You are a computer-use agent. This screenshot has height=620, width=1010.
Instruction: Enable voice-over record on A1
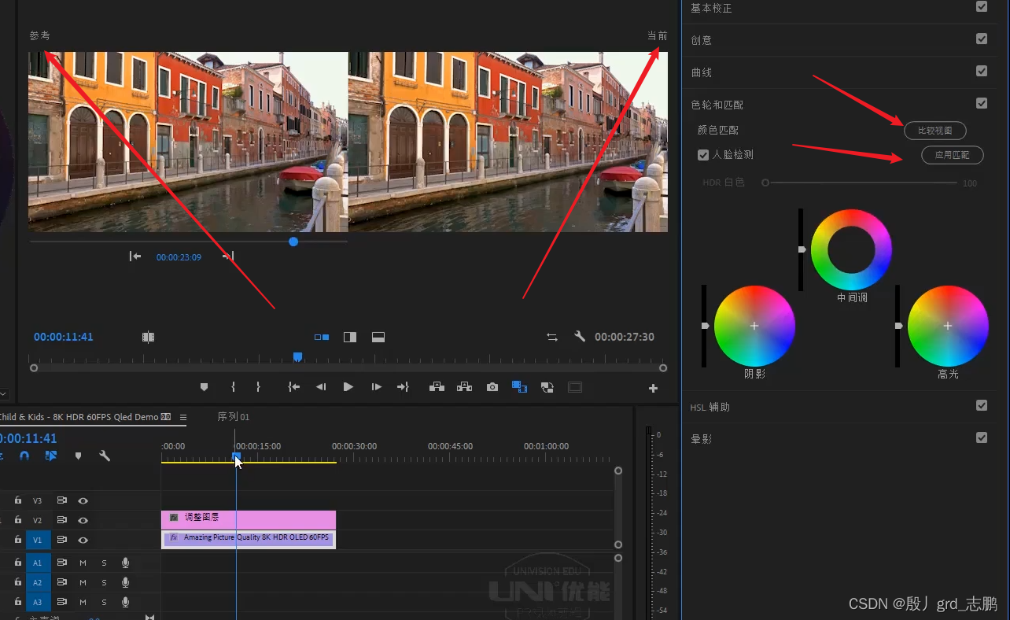125,563
